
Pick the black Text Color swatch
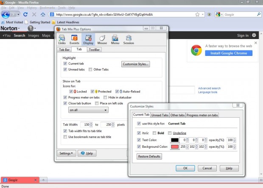175,140
